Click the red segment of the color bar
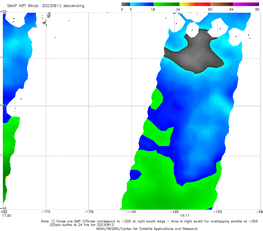 coord(204,4)
